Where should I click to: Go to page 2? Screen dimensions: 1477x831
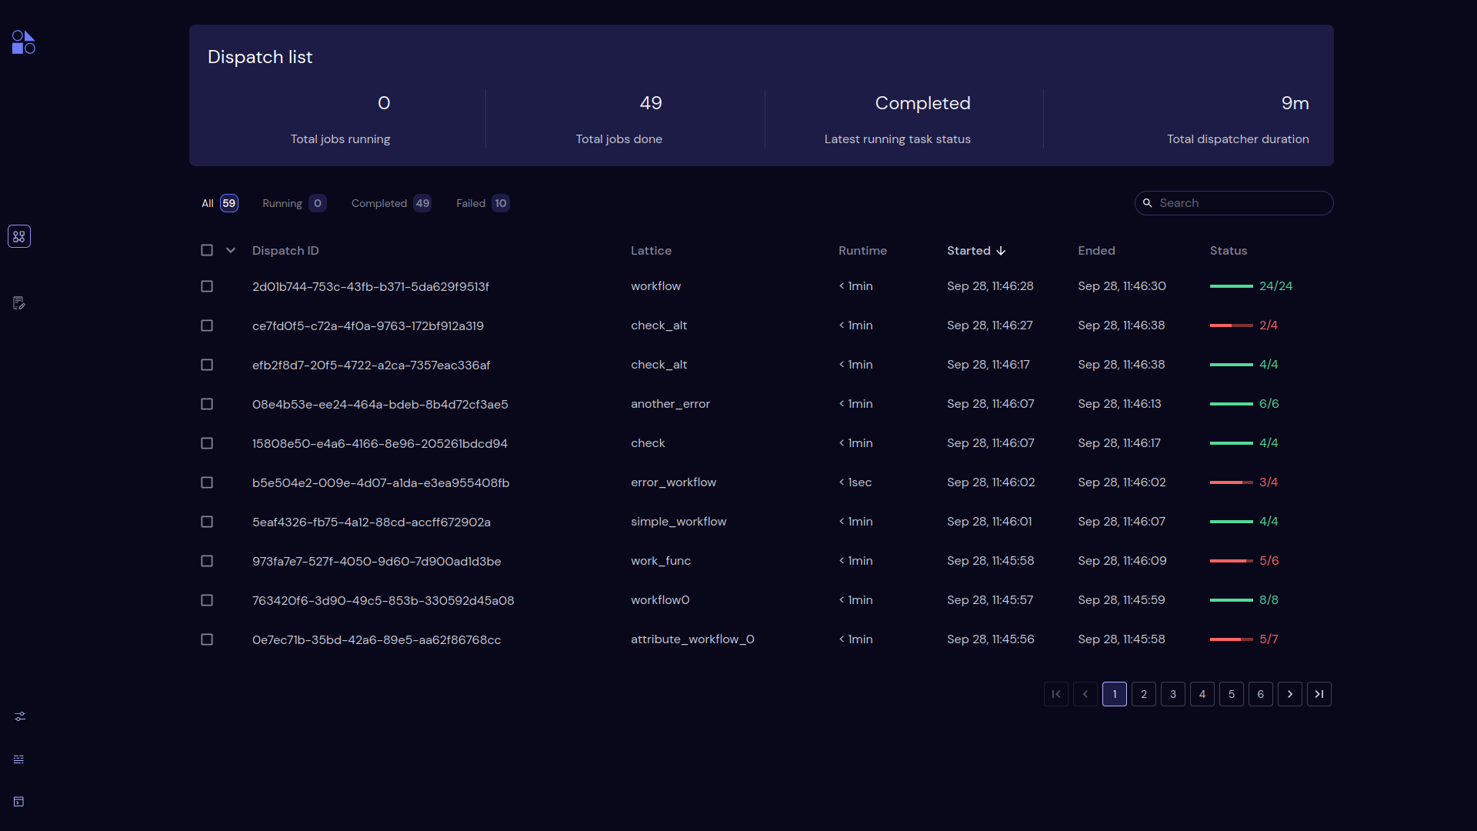pyautogui.click(x=1144, y=694)
